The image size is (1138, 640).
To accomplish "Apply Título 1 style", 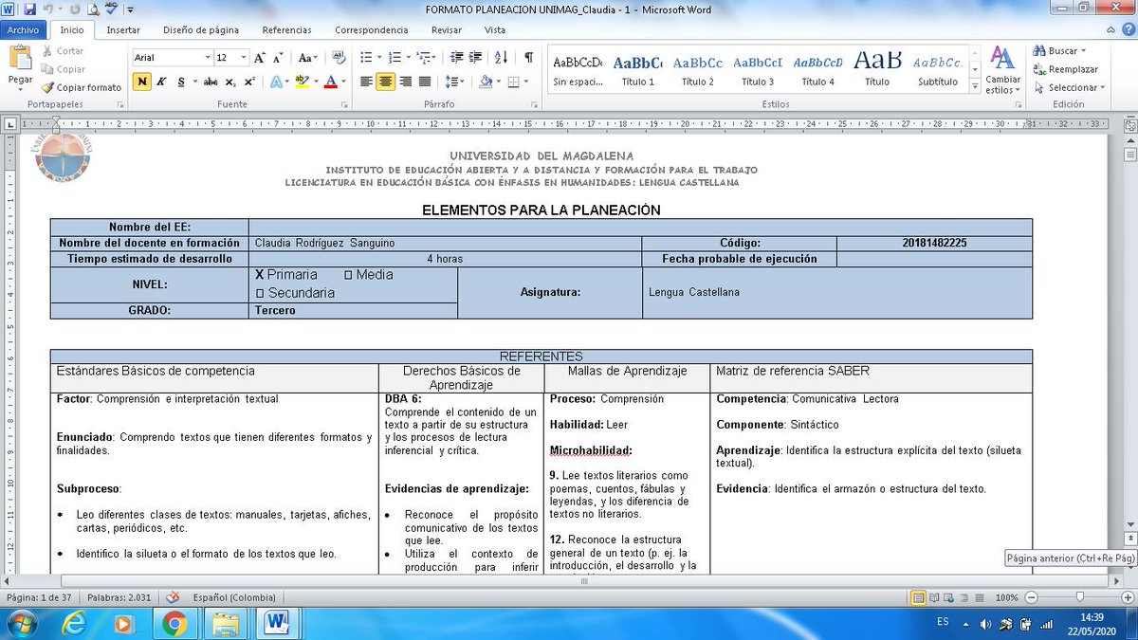I will [x=637, y=70].
